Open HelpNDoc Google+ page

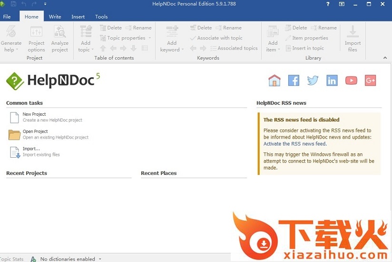click(370, 81)
